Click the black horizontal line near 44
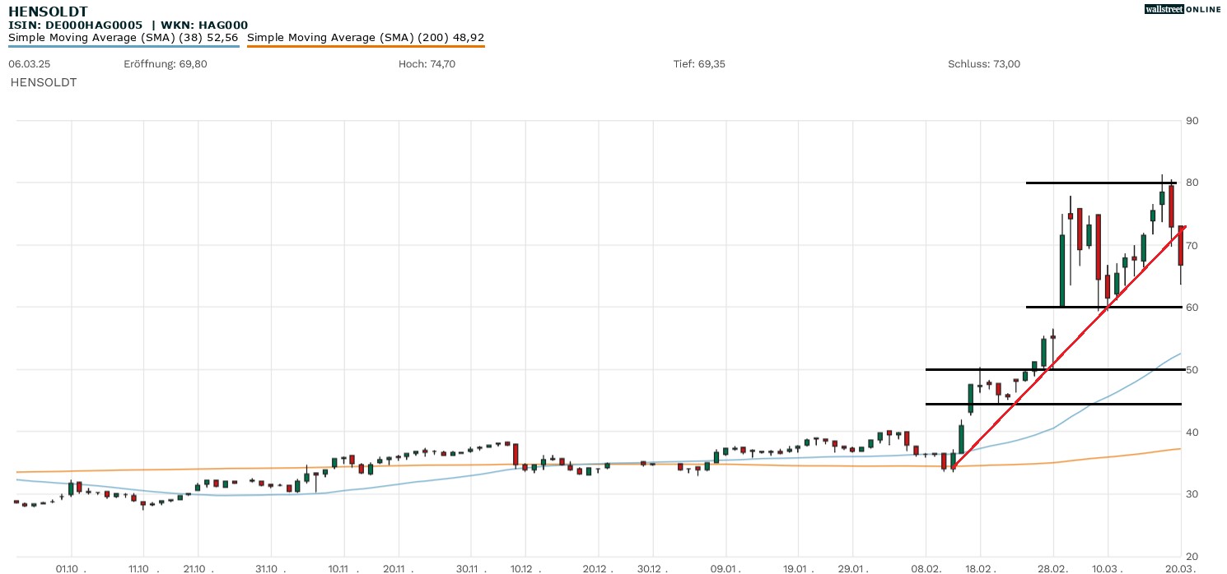The height and width of the screenshot is (574, 1227). click(x=1055, y=404)
